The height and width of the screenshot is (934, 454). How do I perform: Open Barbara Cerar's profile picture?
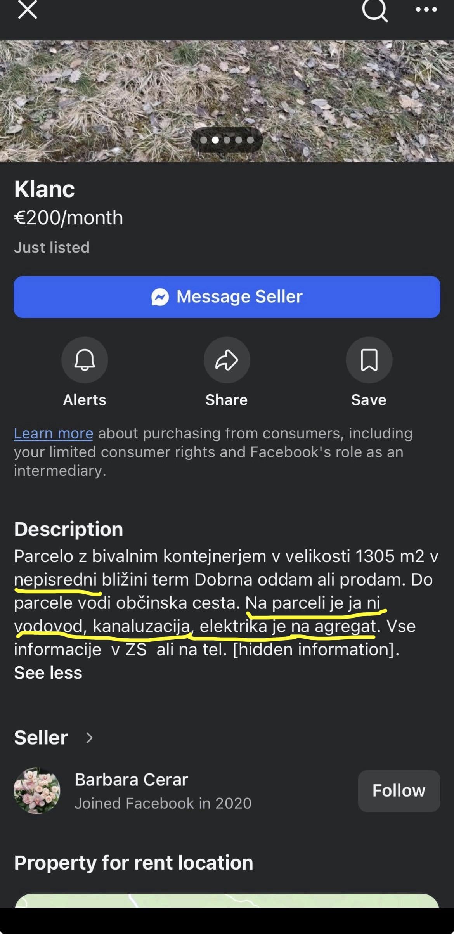click(x=37, y=790)
